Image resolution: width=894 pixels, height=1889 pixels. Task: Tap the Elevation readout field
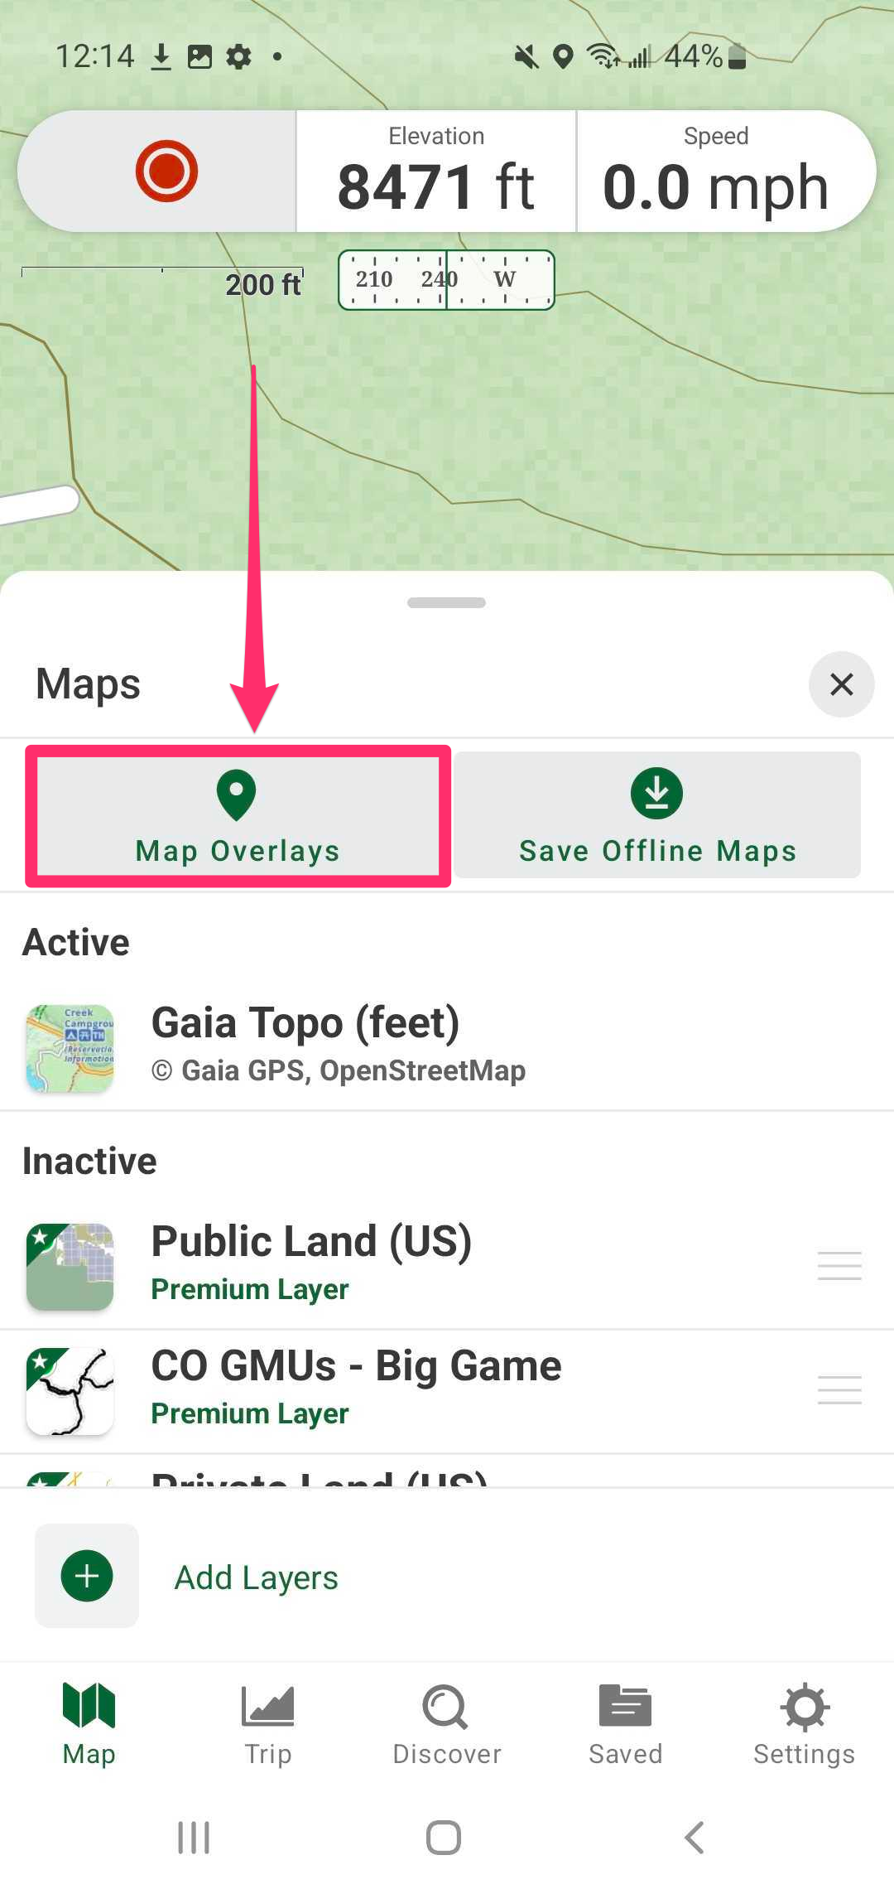436,172
